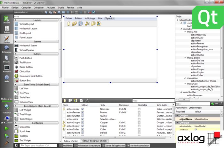The height and width of the screenshot is (148, 224).
Task: Open the Aide help mode in sidebar
Action: (x=7, y=78)
